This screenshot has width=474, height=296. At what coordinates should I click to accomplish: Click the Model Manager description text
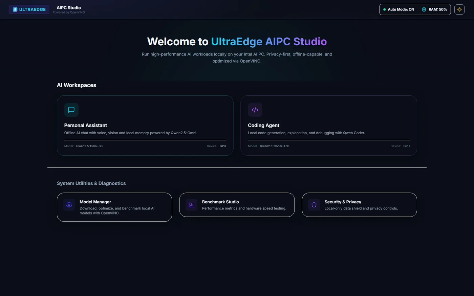(x=117, y=211)
